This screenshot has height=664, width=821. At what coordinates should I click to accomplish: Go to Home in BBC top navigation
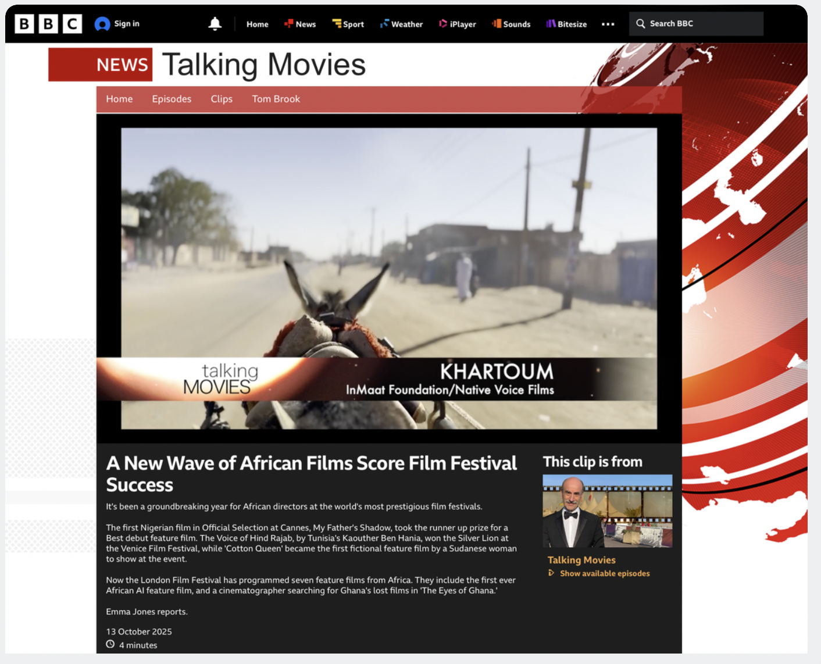[257, 24]
